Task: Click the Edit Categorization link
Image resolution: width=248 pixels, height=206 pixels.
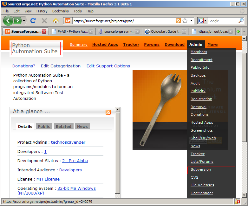Action: pyautogui.click(x=61, y=66)
